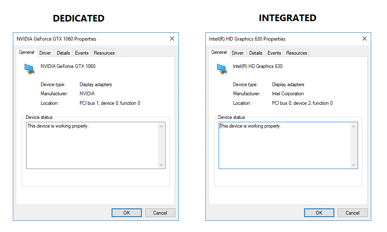This screenshot has width=387, height=232.
Task: Click the 'PCI bus 0, device 2, function 0' location text
Action: click(302, 103)
